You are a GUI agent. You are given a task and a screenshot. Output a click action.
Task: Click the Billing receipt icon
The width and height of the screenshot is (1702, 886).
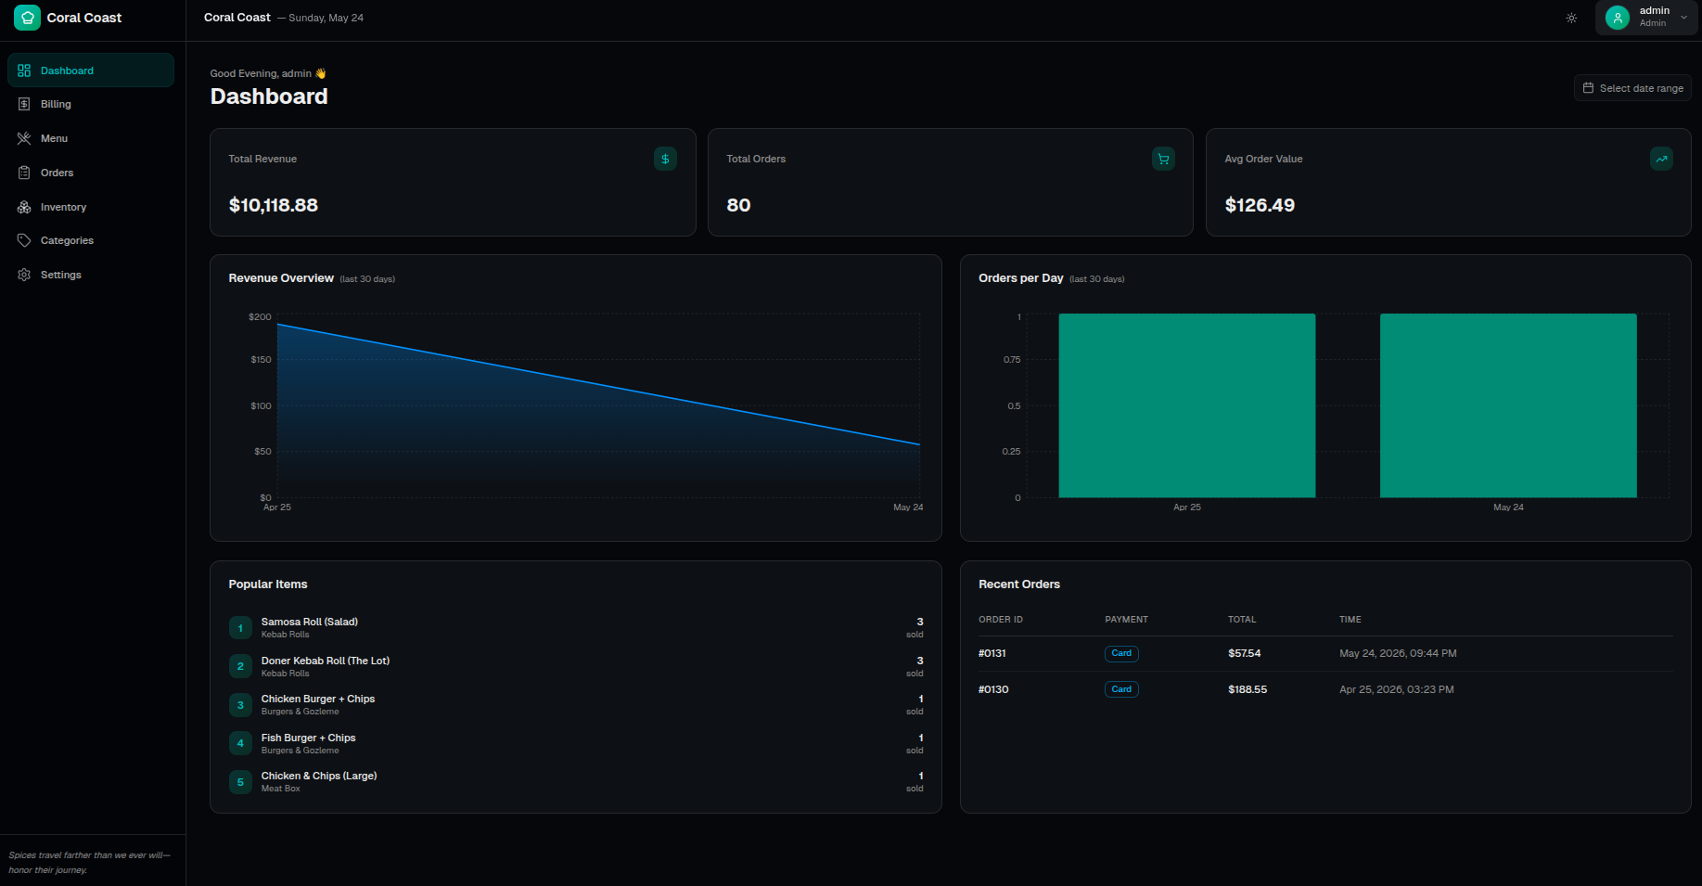[x=24, y=104]
